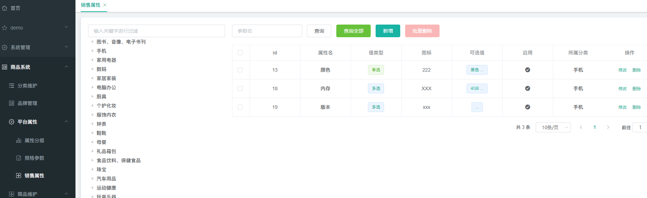Viewport: 647px width, 198px height.
Task: Expand the 手机 category tree node
Action: pos(92,51)
